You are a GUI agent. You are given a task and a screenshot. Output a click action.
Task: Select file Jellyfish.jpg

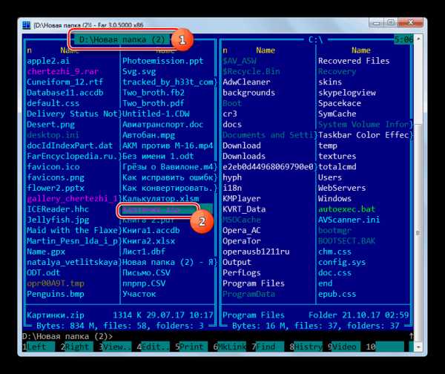pyautogui.click(x=58, y=220)
